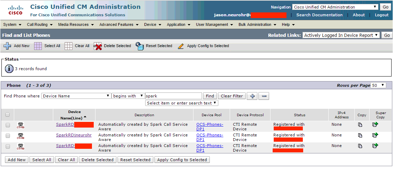The width and height of the screenshot is (393, 169).
Task: Open the Call Routing menu
Action: (x=40, y=24)
